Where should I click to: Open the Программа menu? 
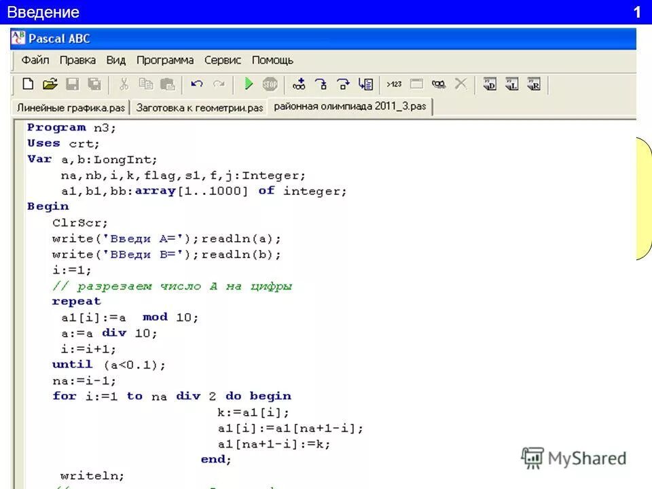[x=165, y=60]
